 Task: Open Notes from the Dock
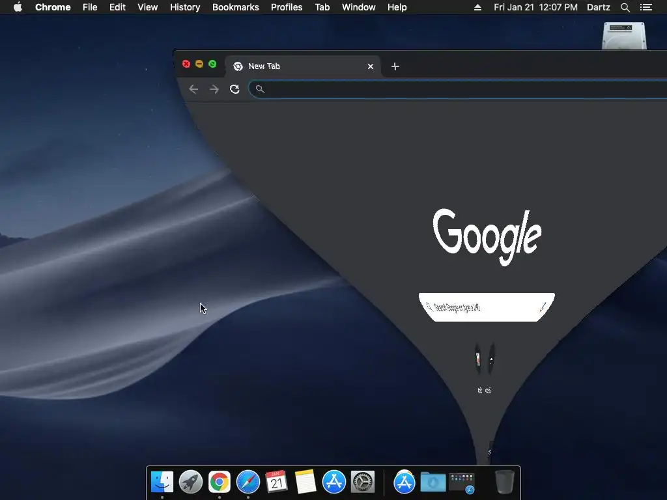[305, 482]
